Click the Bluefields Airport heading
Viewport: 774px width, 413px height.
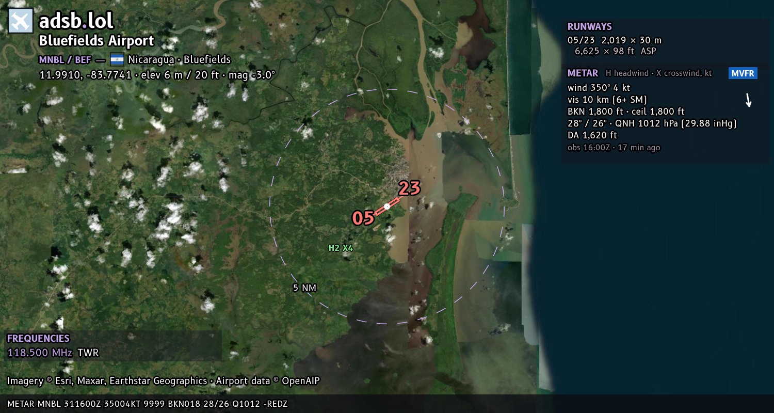[96, 41]
